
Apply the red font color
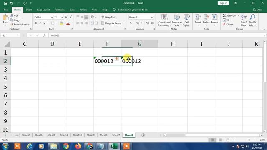[x=68, y=23]
